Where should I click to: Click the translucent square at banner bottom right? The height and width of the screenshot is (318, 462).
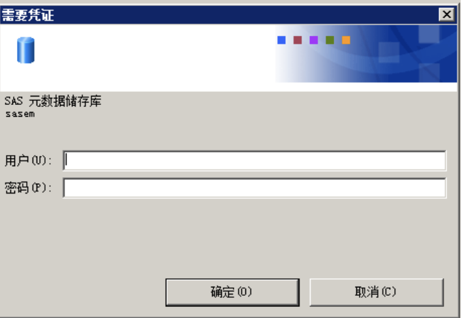[x=429, y=73]
